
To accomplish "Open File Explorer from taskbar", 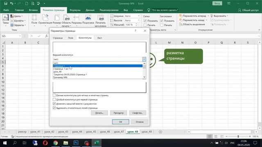I will coord(65,143).
